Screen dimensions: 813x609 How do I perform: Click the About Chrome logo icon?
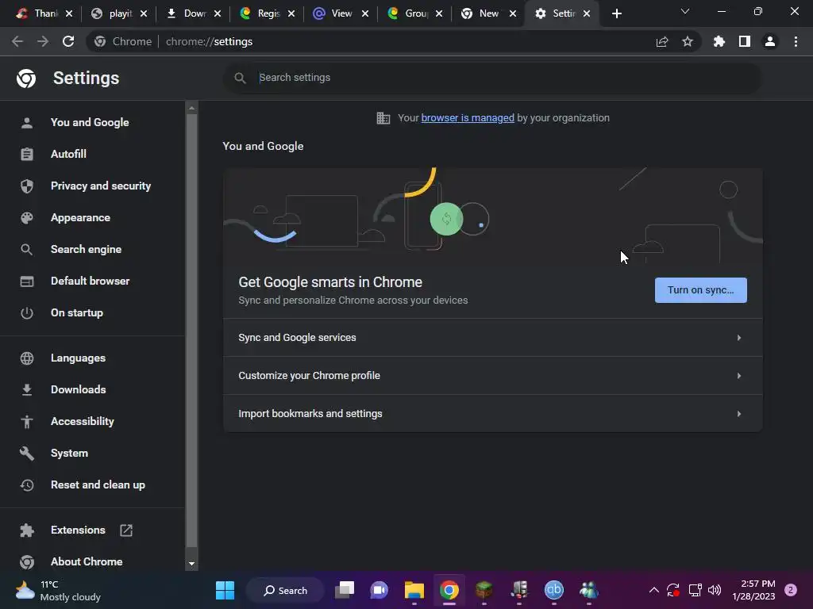(x=27, y=562)
